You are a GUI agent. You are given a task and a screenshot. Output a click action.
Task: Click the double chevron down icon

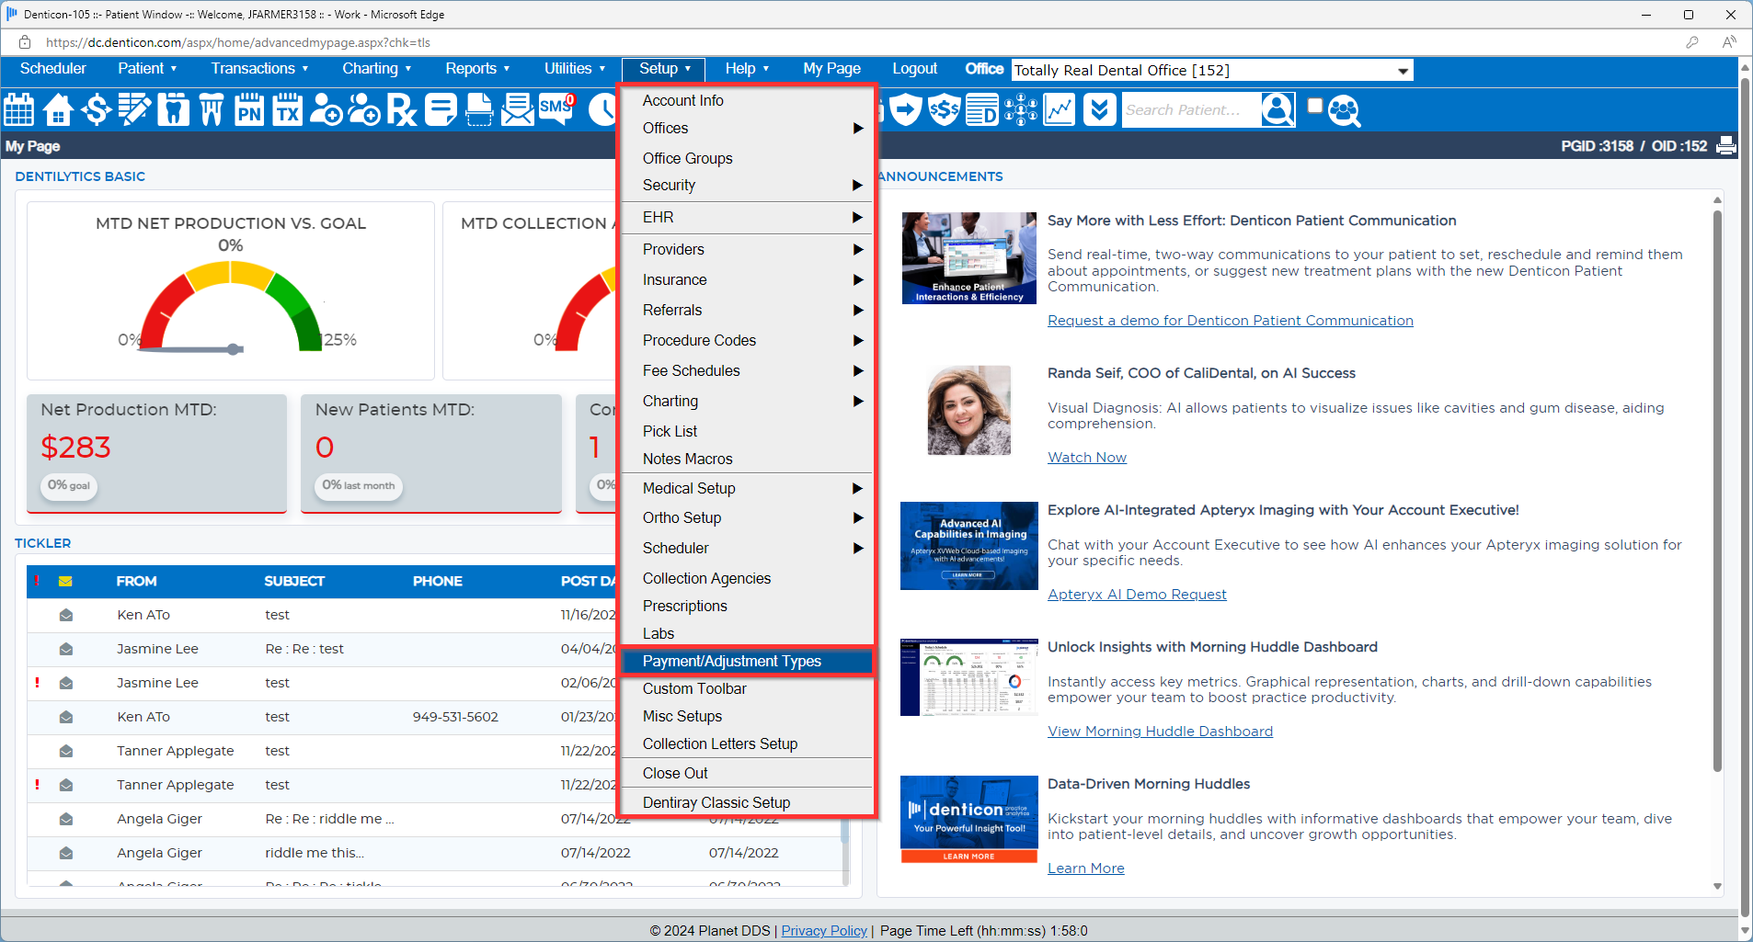click(x=1098, y=110)
